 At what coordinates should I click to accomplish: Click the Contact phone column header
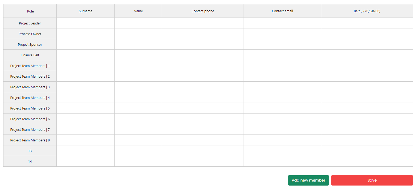click(x=203, y=11)
